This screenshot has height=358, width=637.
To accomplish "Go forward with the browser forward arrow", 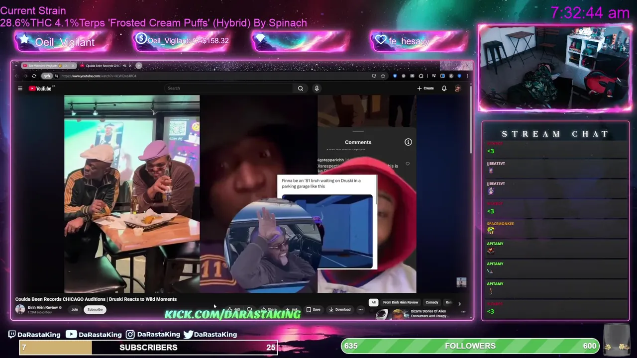I will [x=25, y=76].
